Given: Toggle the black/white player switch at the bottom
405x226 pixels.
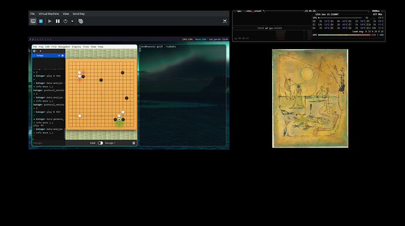Looking at the screenshot, I should click(100, 143).
